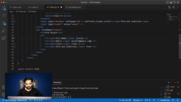Click the editor vertical scrollbar
181x102 pixels.
click(180, 46)
